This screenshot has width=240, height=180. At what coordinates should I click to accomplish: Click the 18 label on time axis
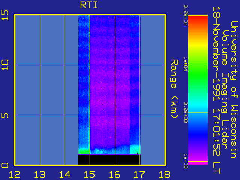coord(165,174)
